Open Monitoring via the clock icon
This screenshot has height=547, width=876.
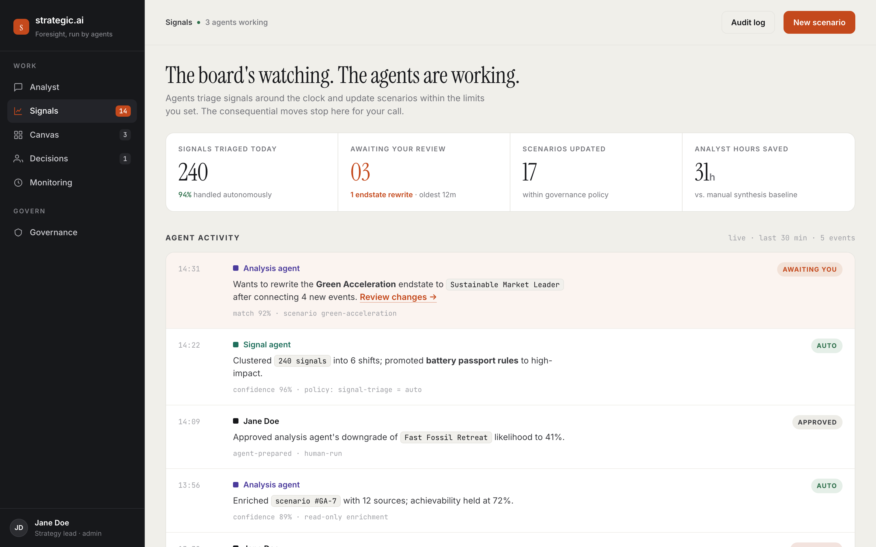18,182
